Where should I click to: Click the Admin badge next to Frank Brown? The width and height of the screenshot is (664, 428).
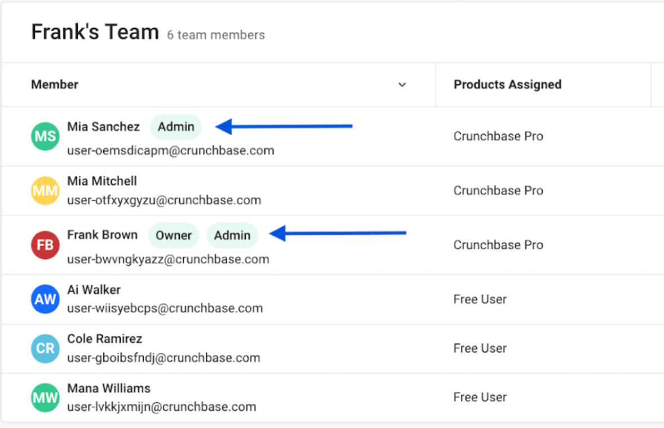(232, 235)
